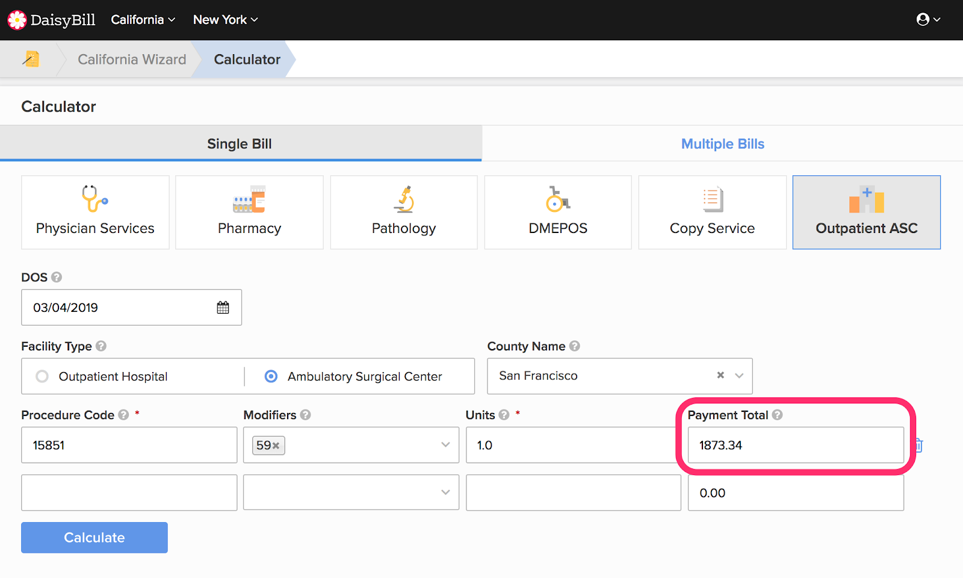The height and width of the screenshot is (578, 963).
Task: Select the Outpatient ASC card
Action: click(867, 212)
